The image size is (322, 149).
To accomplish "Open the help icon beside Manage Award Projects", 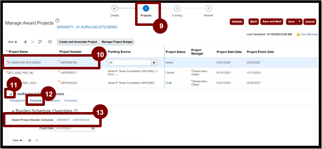I will [x=57, y=21].
